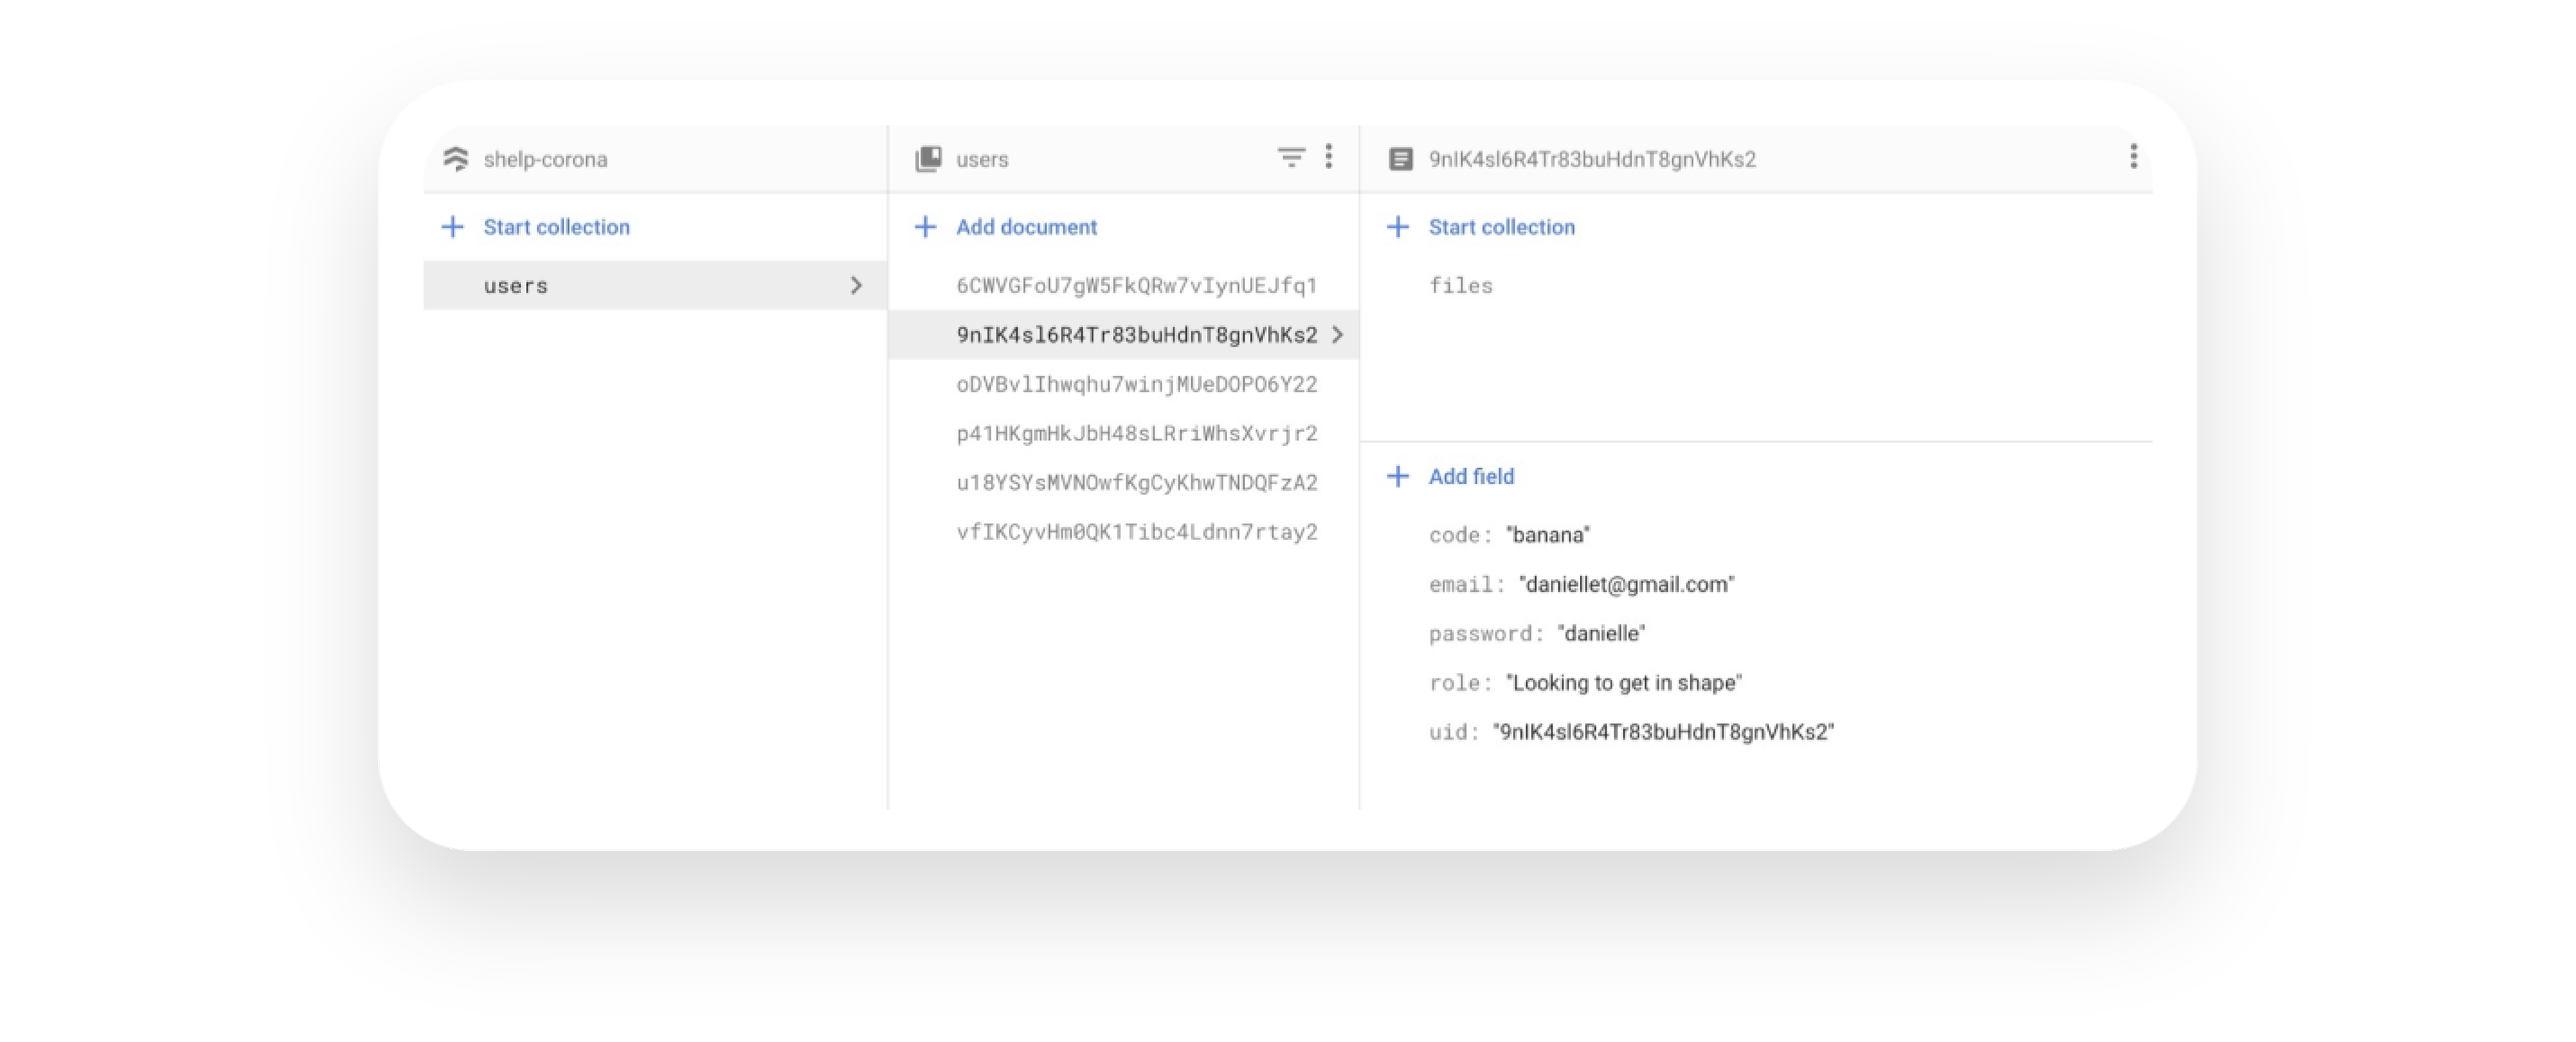Open document p41HKgmHkJbH48sLRriWhsXvrjr2
This screenshot has height=1042, width=2576.
[1136, 433]
